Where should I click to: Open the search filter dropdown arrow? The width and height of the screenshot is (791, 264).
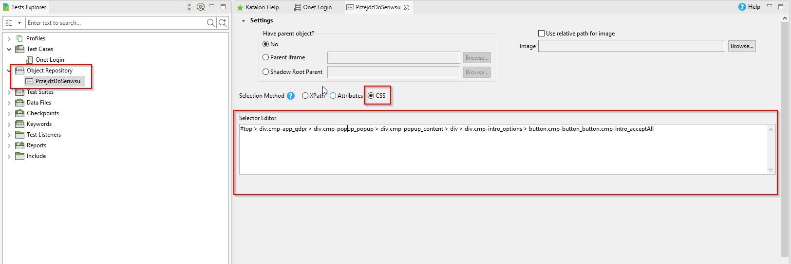click(19, 23)
